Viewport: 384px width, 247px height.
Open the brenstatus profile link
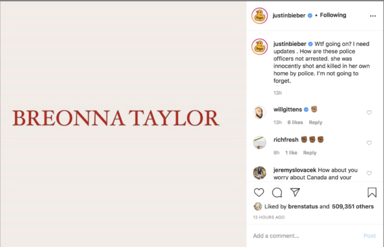tap(303, 206)
